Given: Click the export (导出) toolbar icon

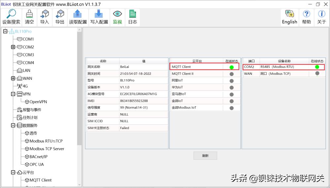Looking at the screenshot, I should click(x=60, y=17).
